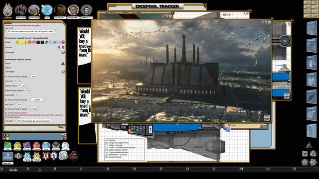The image size is (319, 179).
Task: Open the bottom Tokens sidebar panel
Action: tap(312, 131)
